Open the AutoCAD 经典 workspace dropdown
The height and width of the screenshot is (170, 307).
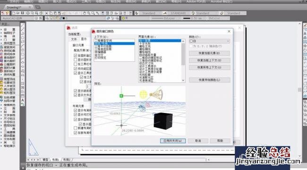17,18
